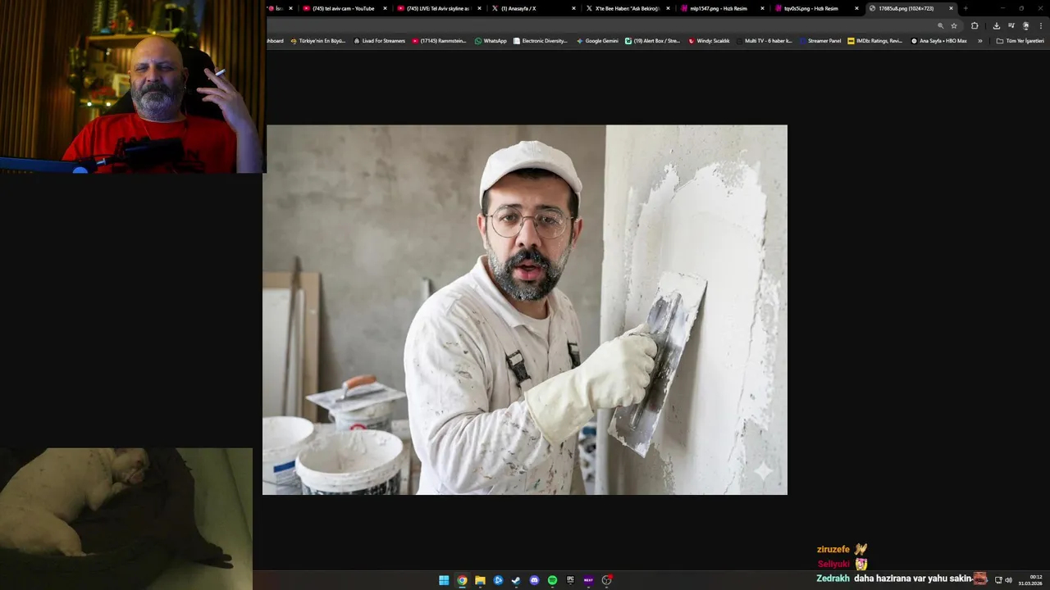The height and width of the screenshot is (590, 1050).
Task: Open the Google Gemini bookmark
Action: point(597,40)
